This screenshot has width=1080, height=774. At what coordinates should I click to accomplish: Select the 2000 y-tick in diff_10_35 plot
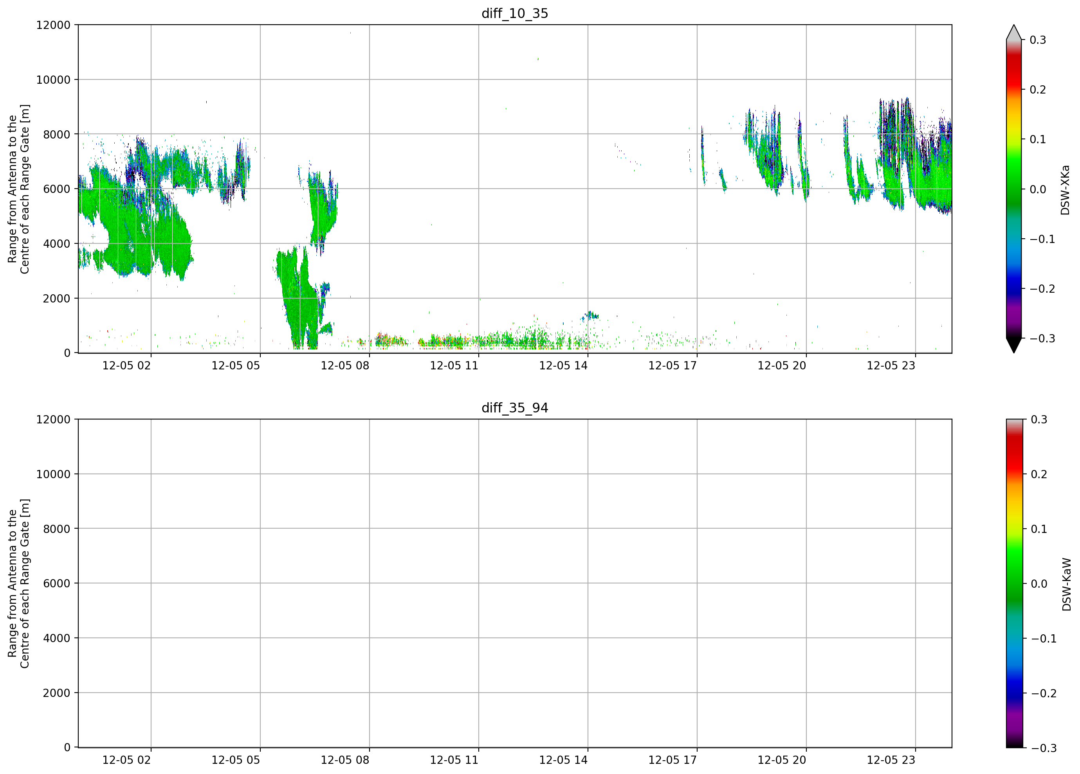pyautogui.click(x=57, y=299)
